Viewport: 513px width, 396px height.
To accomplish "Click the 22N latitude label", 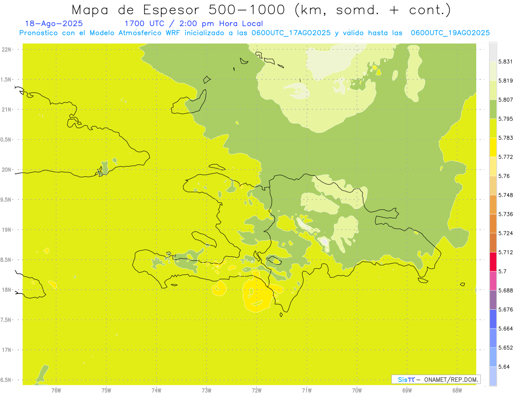I will tap(7, 50).
